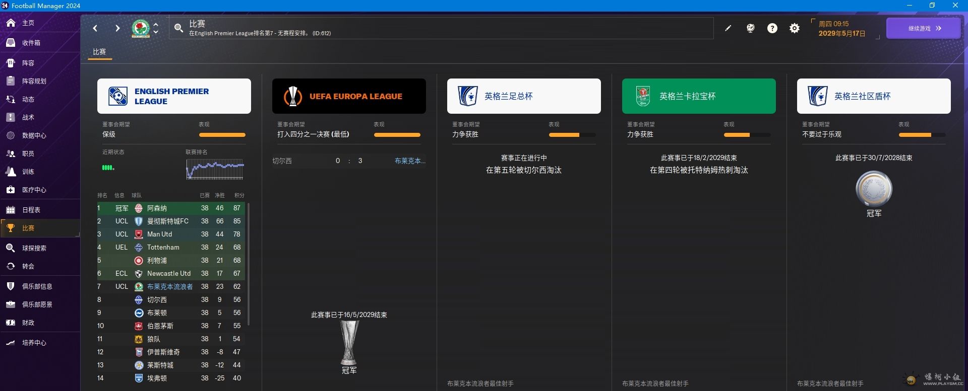Select the 埃弗顿 table row

(x=171, y=378)
